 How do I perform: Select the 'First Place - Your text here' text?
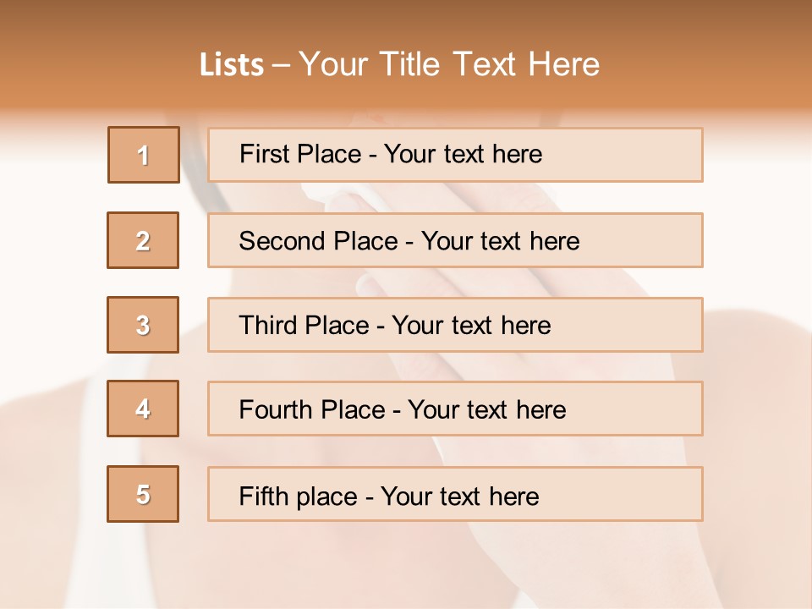click(390, 154)
